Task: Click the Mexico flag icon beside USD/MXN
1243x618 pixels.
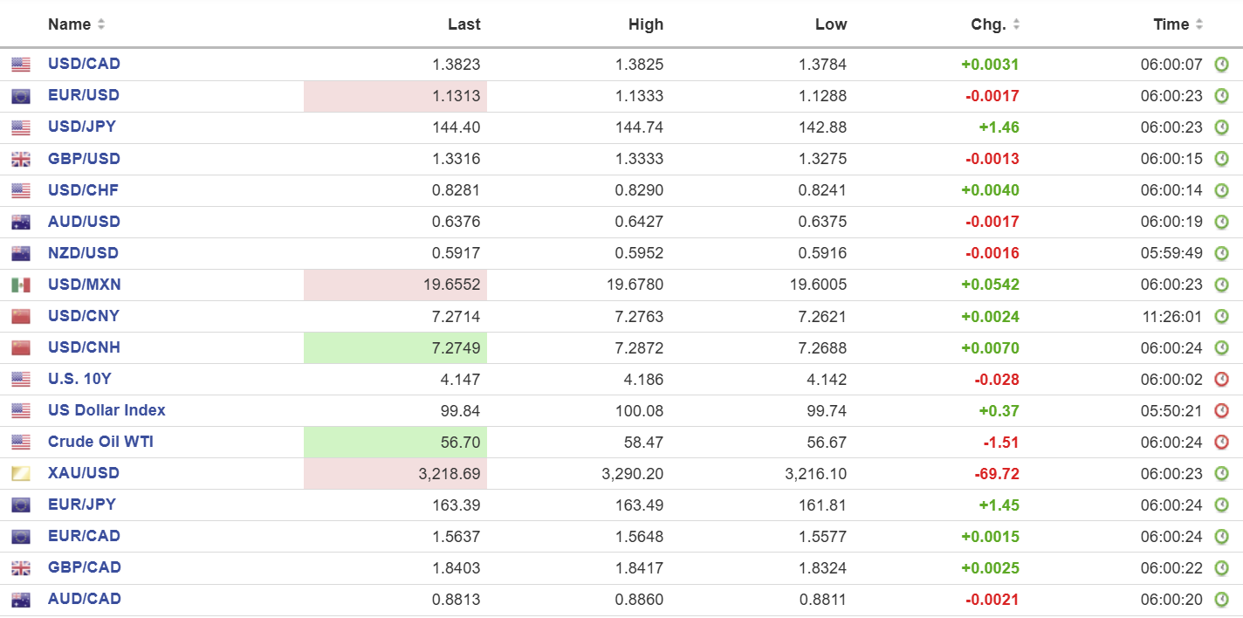Action: click(21, 285)
